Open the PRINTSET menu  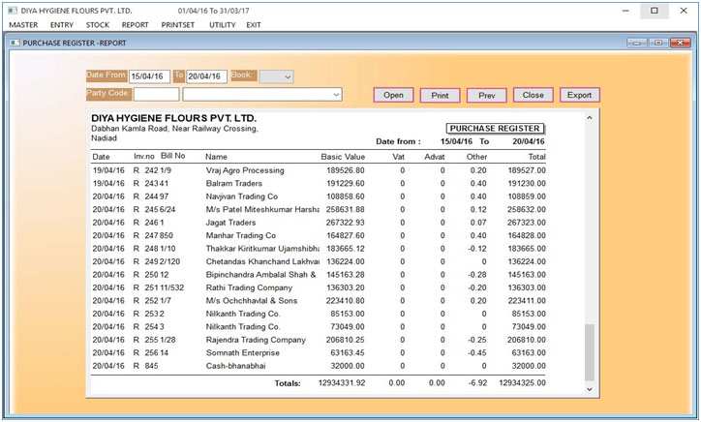point(175,24)
